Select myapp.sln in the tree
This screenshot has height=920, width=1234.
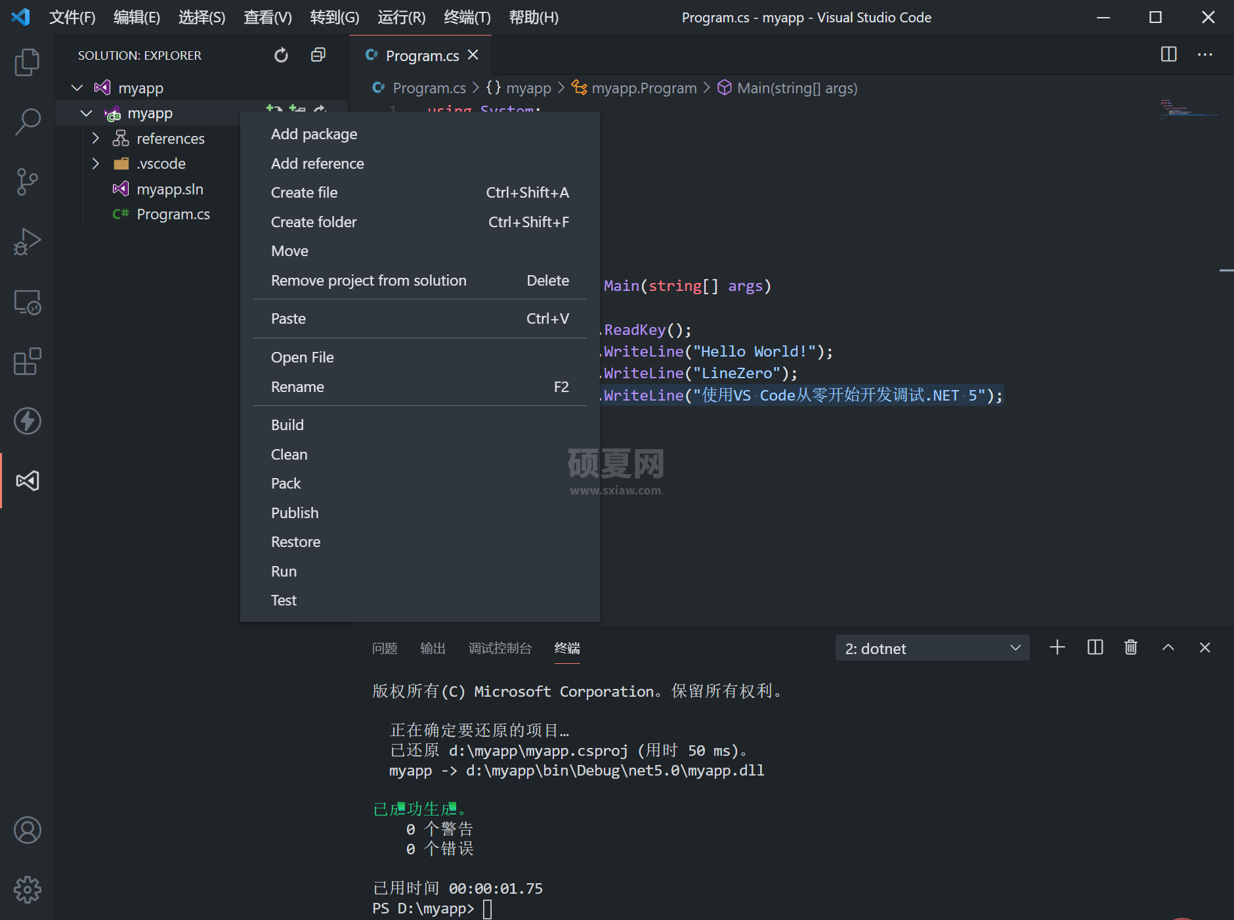[169, 189]
